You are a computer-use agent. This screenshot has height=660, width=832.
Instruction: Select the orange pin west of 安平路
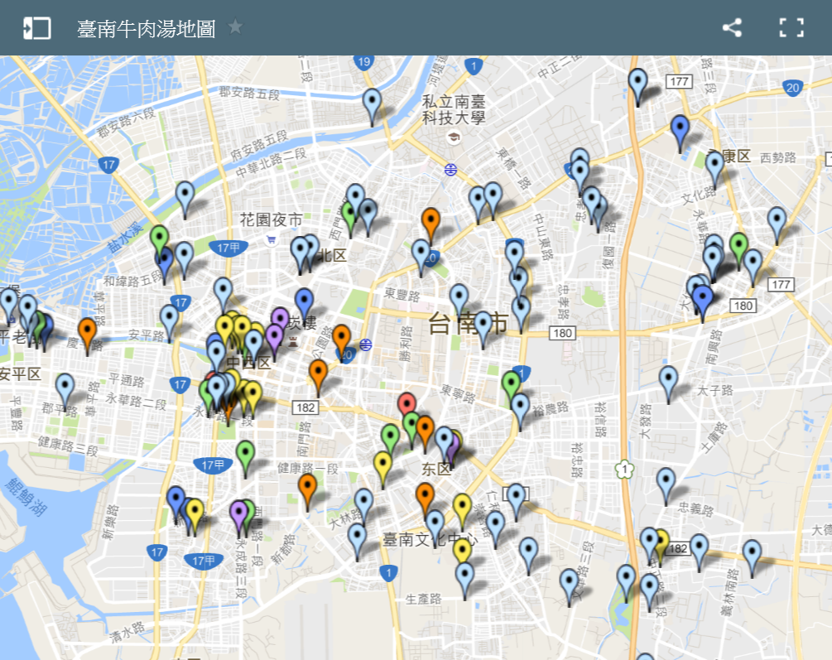[x=87, y=332]
